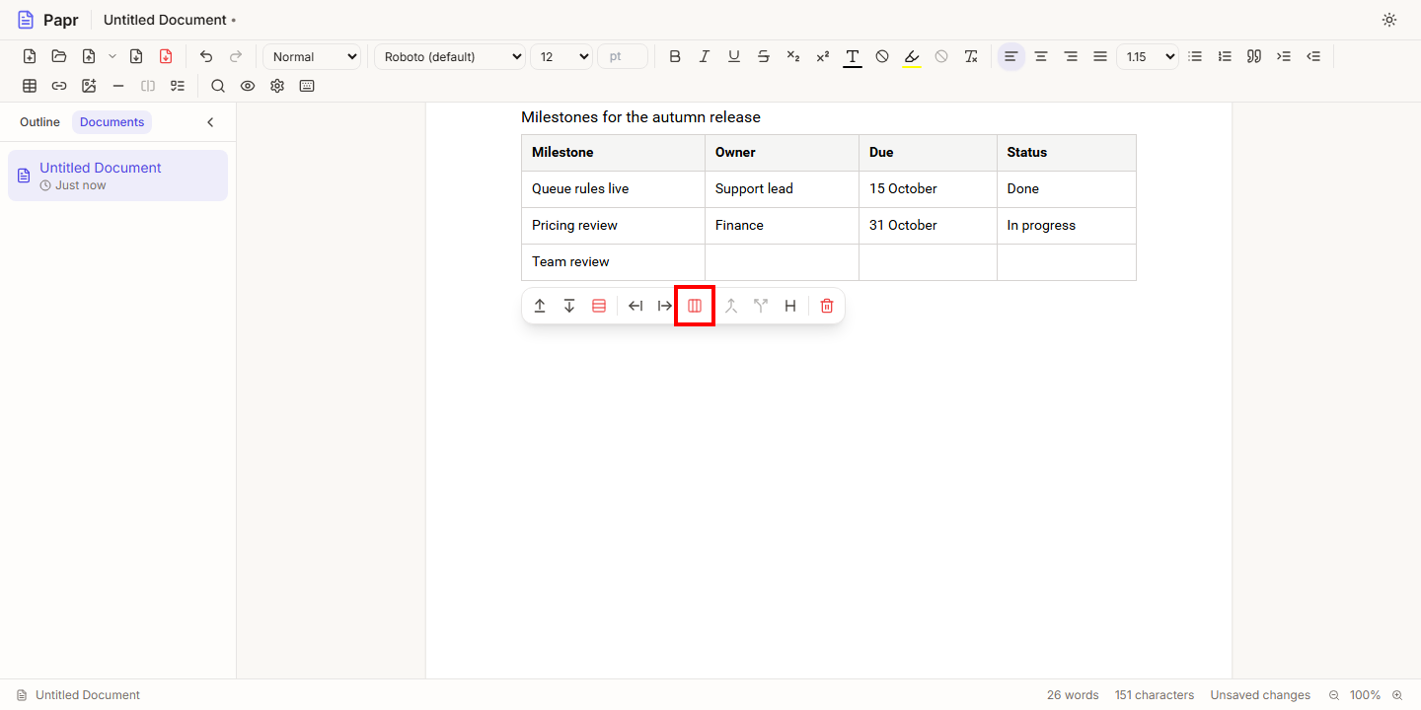Viewport: 1421px width, 710px height.
Task: Apply superscript formatting
Action: (823, 56)
